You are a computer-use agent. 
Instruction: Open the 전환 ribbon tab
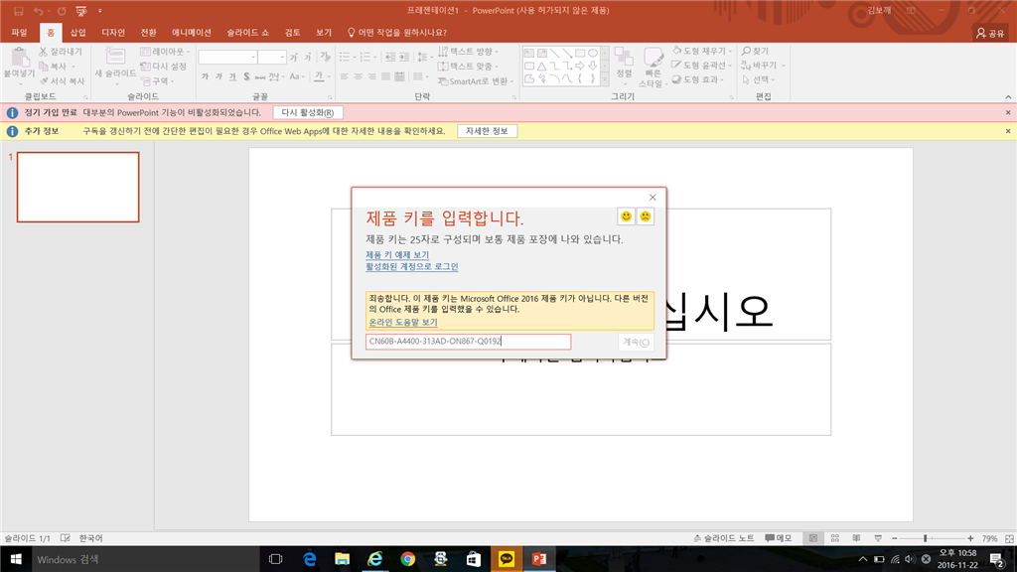click(x=149, y=33)
